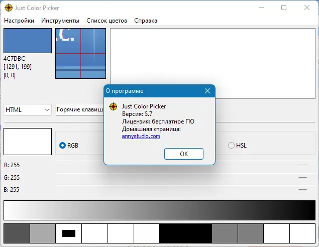Open the Инструменты menu

click(60, 21)
